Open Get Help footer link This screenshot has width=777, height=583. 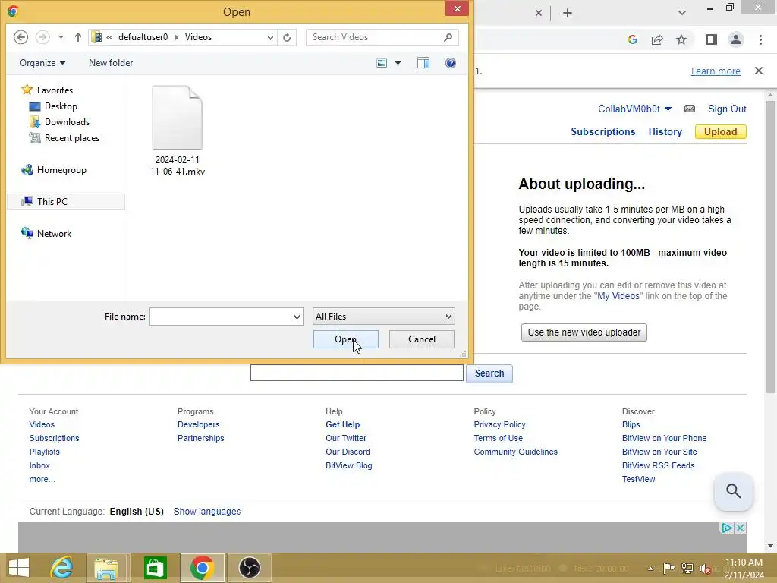[342, 424]
